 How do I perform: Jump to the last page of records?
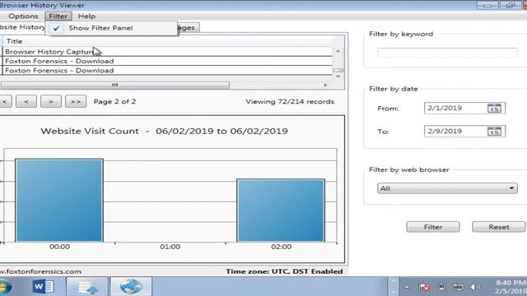pyautogui.click(x=76, y=101)
